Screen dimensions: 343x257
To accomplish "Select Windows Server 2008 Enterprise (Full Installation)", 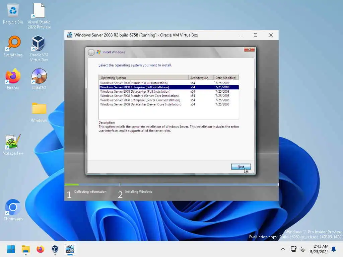I will point(169,87).
